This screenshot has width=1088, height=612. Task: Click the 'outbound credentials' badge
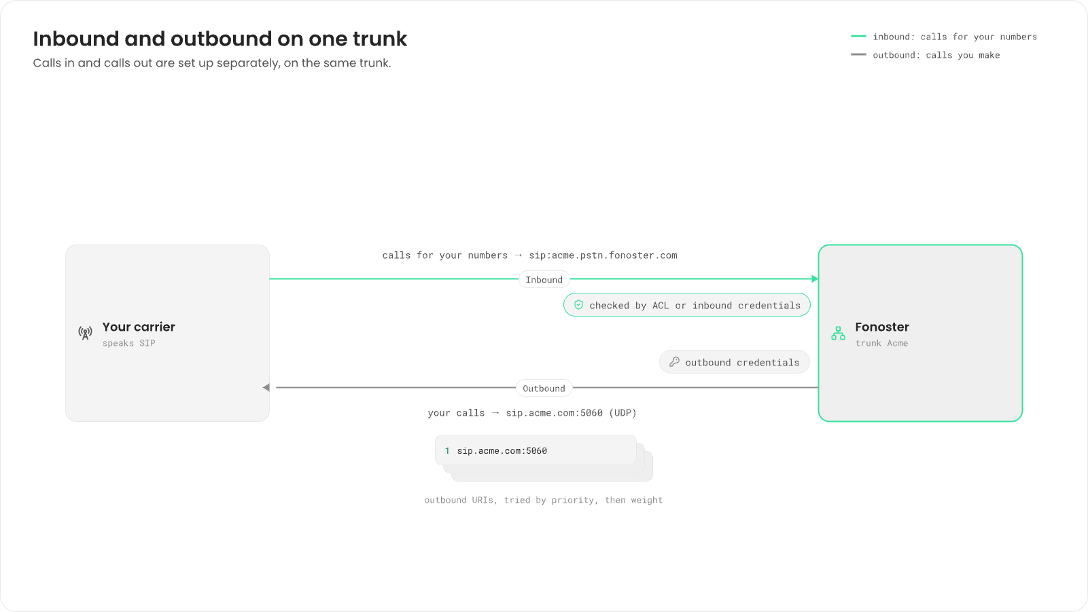pyautogui.click(x=735, y=362)
